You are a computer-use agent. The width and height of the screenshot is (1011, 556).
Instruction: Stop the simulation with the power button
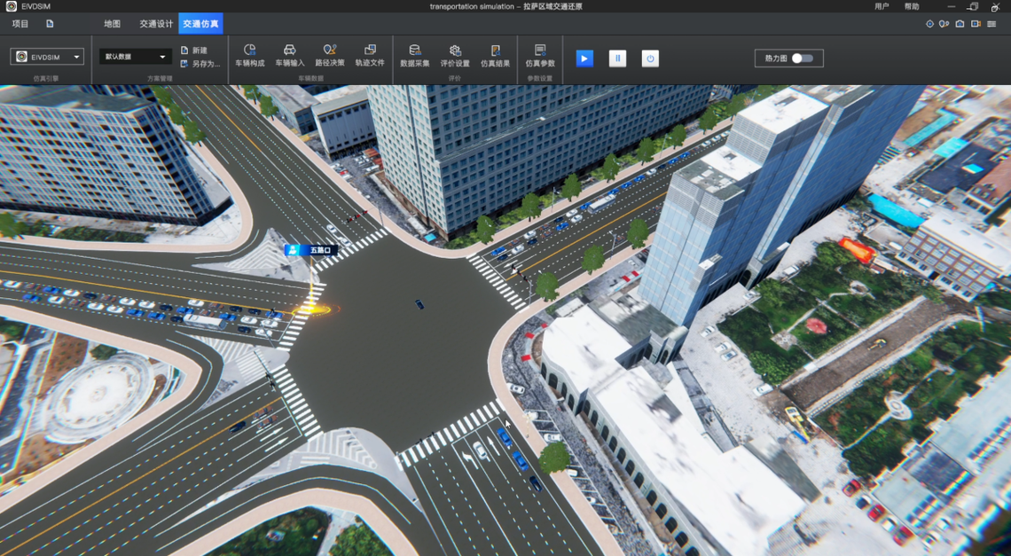click(650, 58)
